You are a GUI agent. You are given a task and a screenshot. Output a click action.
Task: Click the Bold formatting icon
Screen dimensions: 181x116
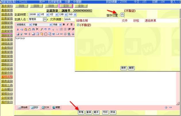64,25
